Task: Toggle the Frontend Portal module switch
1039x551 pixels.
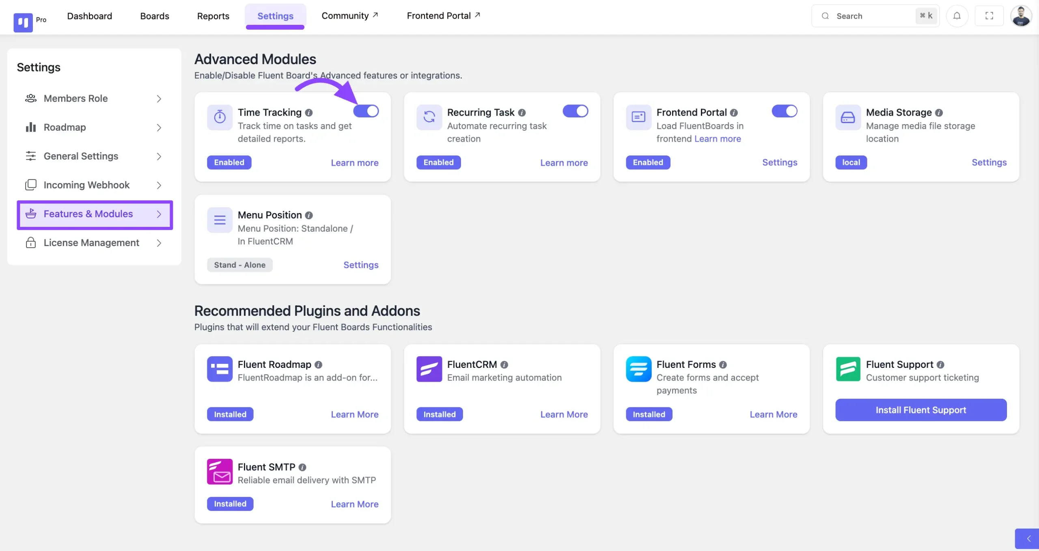Action: (785, 111)
